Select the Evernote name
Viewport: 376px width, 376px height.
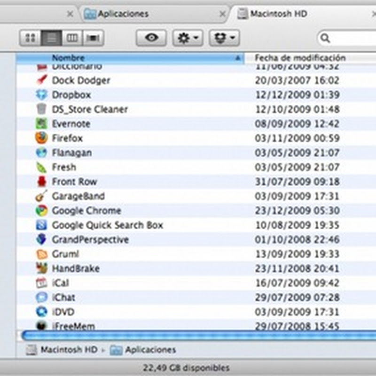[71, 124]
